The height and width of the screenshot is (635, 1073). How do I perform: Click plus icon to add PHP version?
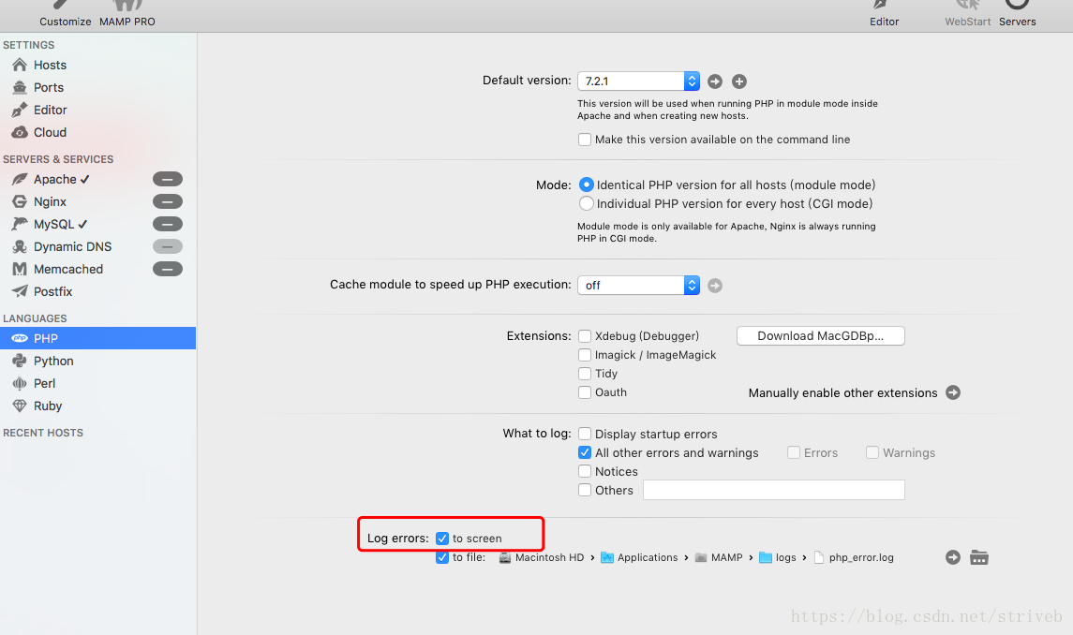coord(739,81)
